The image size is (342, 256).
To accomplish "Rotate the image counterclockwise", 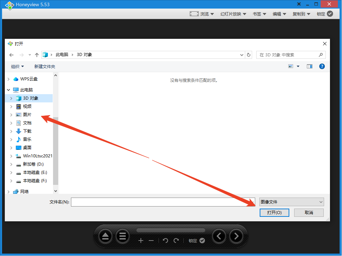I will click(x=165, y=241).
